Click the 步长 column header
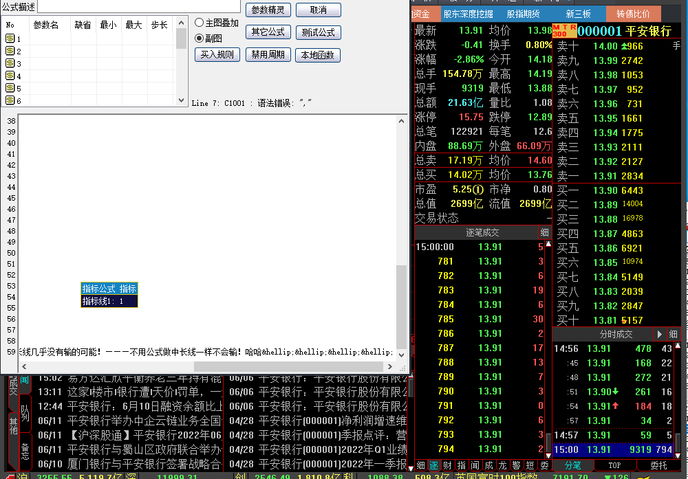 160,25
